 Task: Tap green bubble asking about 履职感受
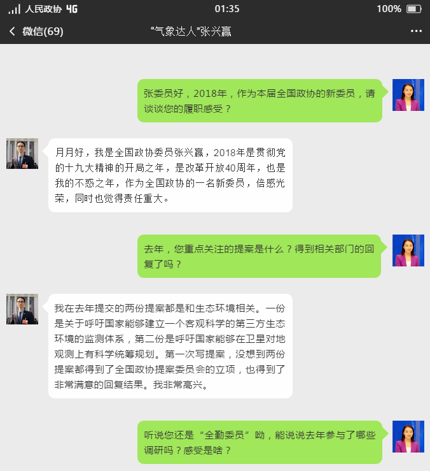pos(260,101)
